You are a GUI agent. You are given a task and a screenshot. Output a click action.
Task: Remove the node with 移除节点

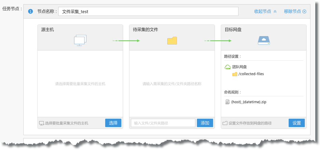295,11
